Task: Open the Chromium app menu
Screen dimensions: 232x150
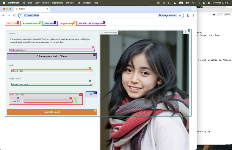Action: (x=13, y=3)
